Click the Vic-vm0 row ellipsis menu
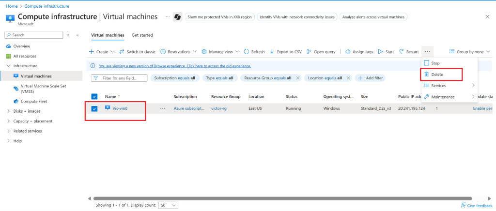This screenshot has width=496, height=211. coord(163,108)
